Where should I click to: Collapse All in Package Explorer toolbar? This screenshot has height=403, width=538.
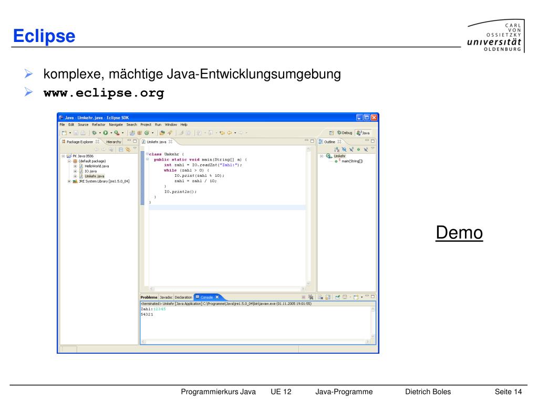pyautogui.click(x=121, y=150)
